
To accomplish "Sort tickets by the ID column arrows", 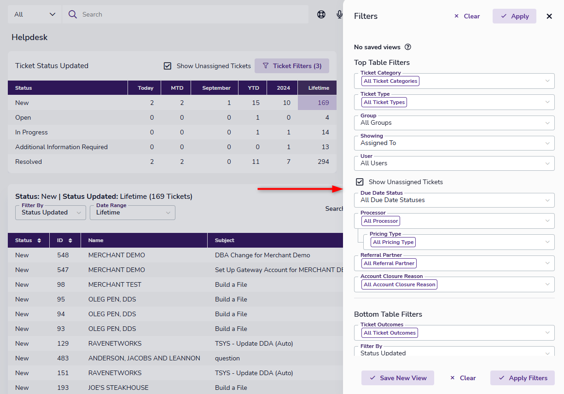I will coord(70,240).
